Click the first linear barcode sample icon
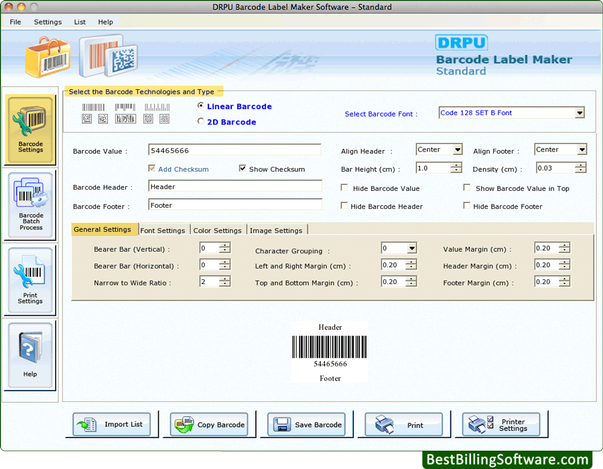Viewport: 603px width, 469px height. (93, 107)
